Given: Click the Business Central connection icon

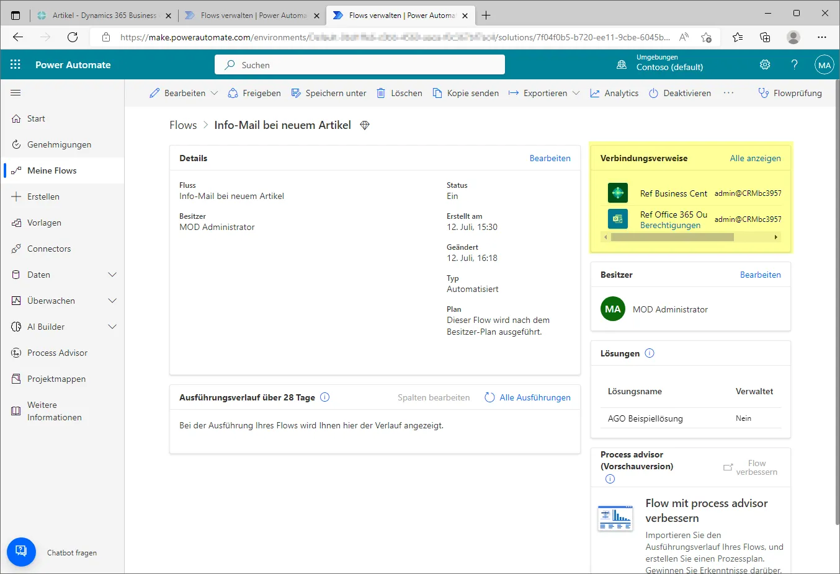Looking at the screenshot, I should point(618,193).
